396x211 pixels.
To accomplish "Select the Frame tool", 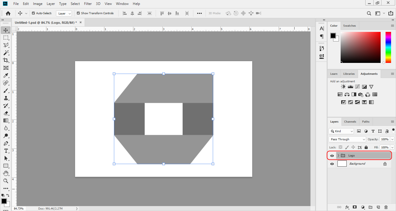I will point(6,68).
